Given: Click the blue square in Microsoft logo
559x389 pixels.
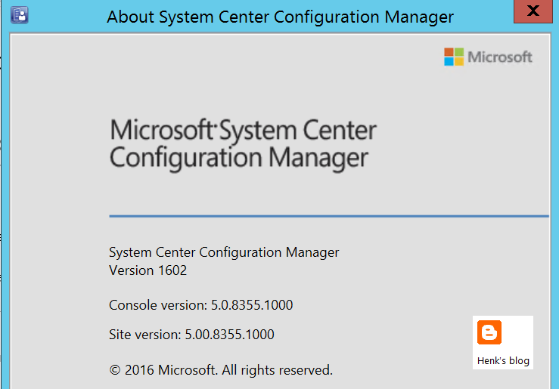Looking at the screenshot, I should tap(449, 62).
